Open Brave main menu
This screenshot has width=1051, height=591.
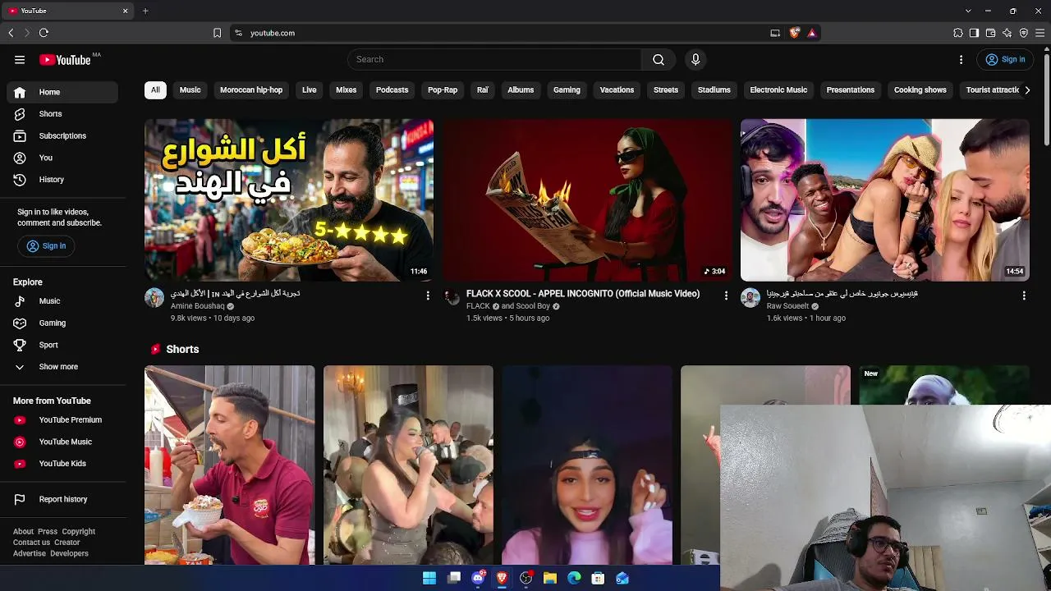point(1040,33)
